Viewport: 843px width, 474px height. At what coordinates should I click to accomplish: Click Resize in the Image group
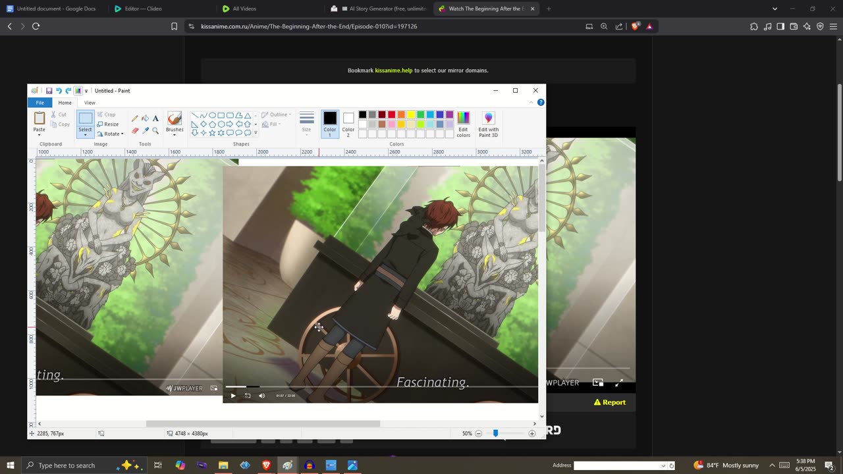click(x=107, y=124)
